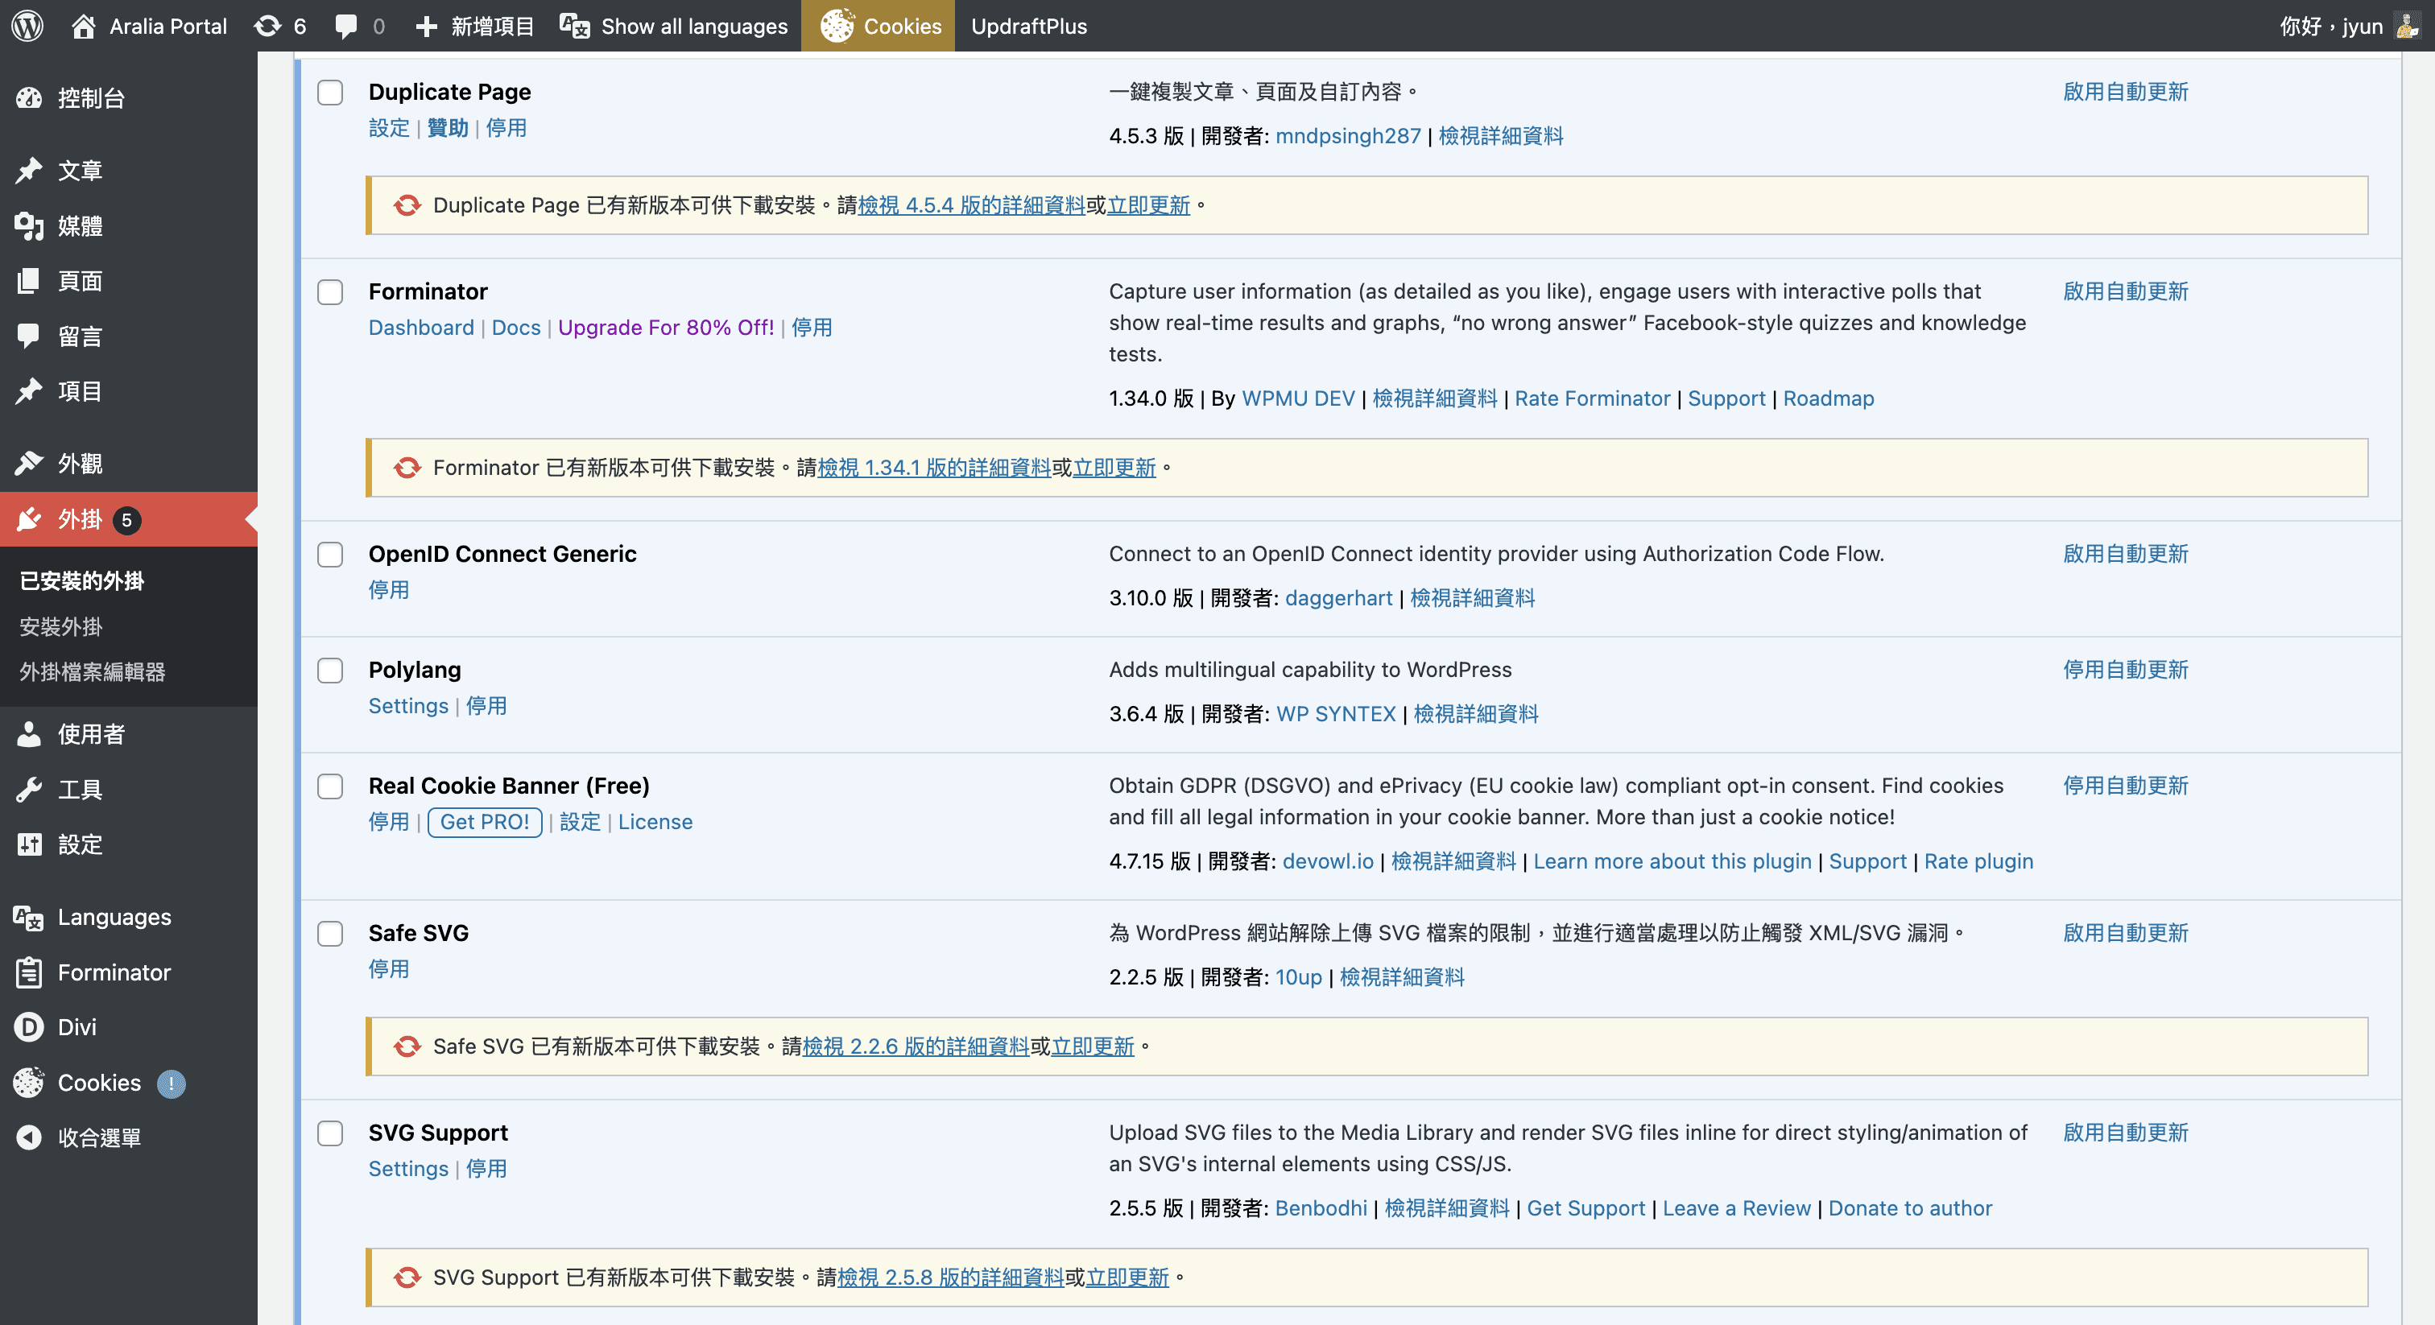Click the mndpsingh287 developer link
The image size is (2435, 1325).
coord(1348,135)
